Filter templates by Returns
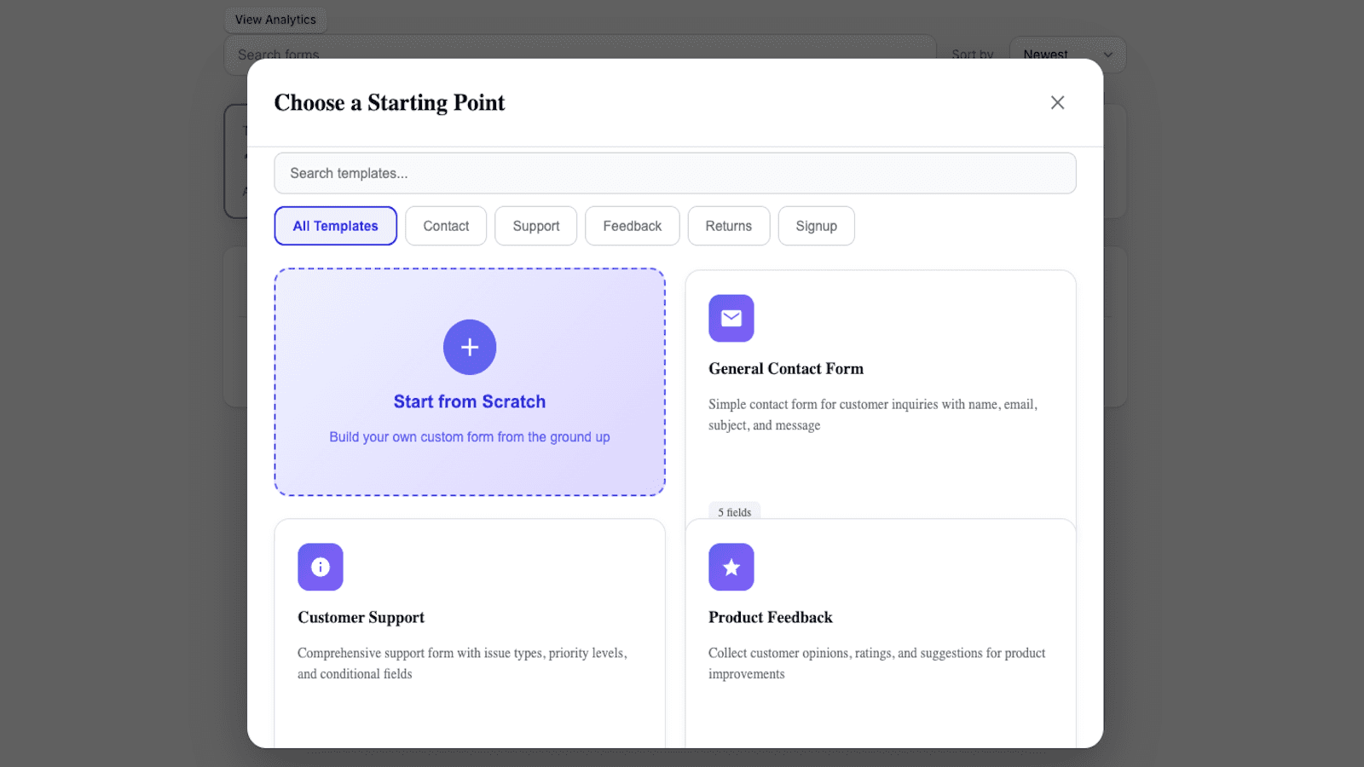The image size is (1364, 767). tap(728, 226)
